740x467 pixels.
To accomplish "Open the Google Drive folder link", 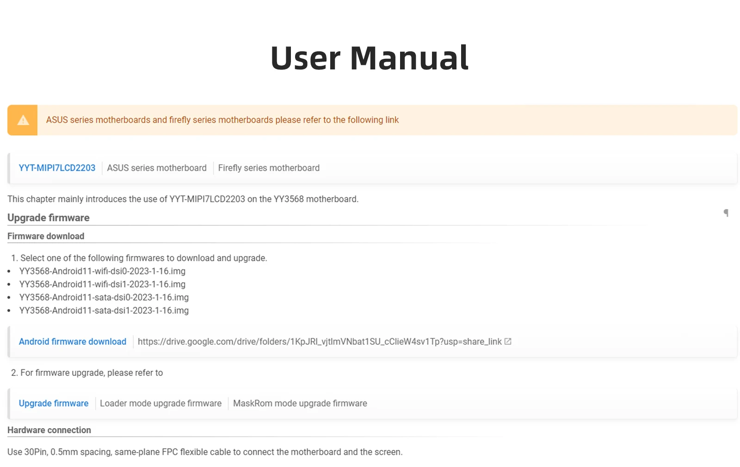I will coord(319,342).
